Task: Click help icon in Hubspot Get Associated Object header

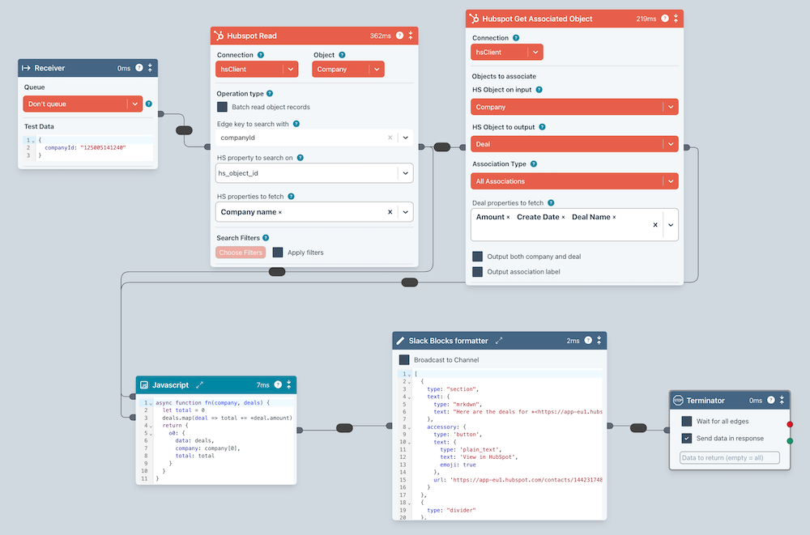Action: 665,19
